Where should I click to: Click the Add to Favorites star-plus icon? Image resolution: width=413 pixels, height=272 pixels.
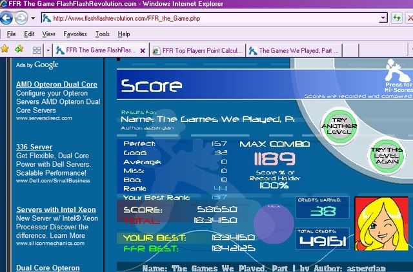(x=19, y=49)
